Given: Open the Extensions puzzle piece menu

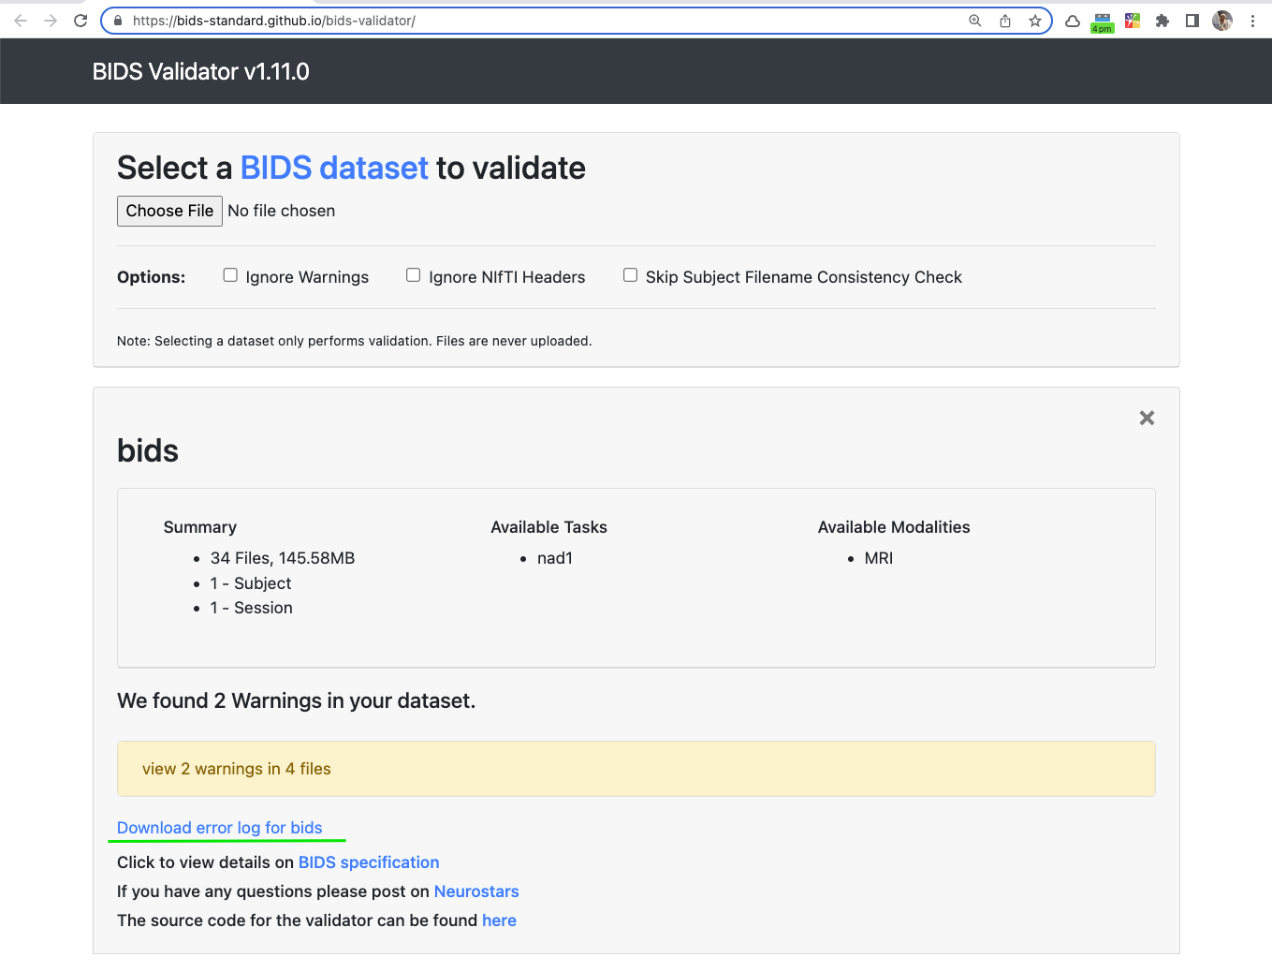Looking at the screenshot, I should point(1162,21).
